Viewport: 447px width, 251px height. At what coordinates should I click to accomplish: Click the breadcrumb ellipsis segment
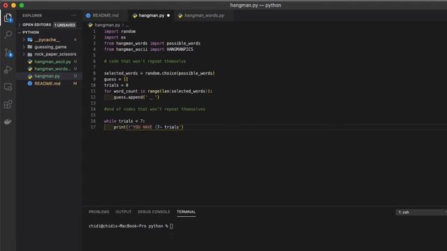coord(127,25)
